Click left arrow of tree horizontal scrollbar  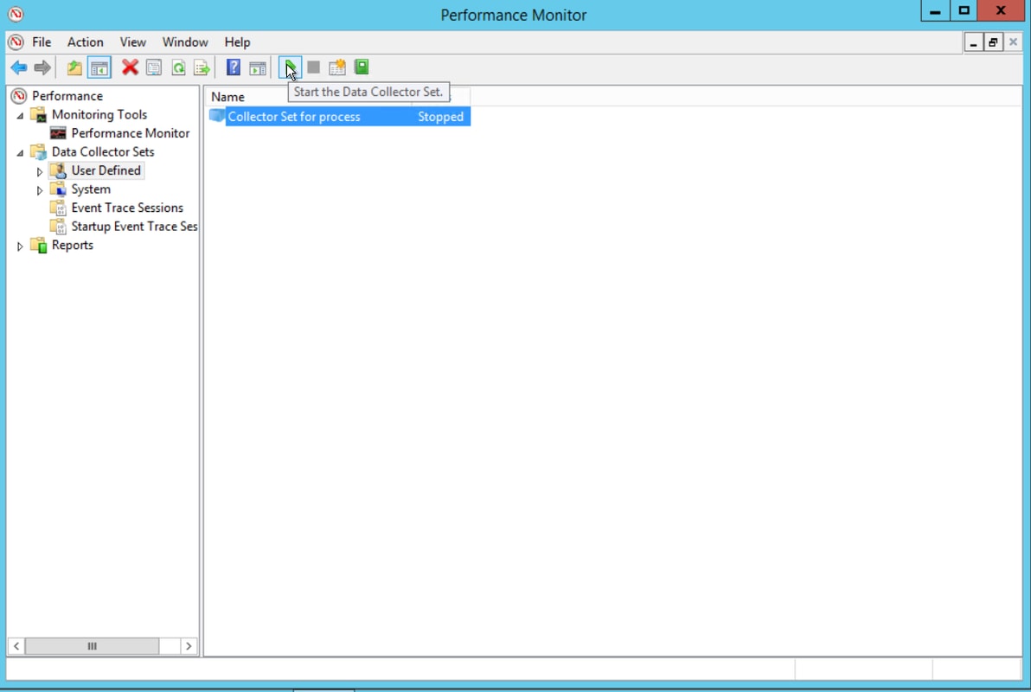[x=16, y=646]
